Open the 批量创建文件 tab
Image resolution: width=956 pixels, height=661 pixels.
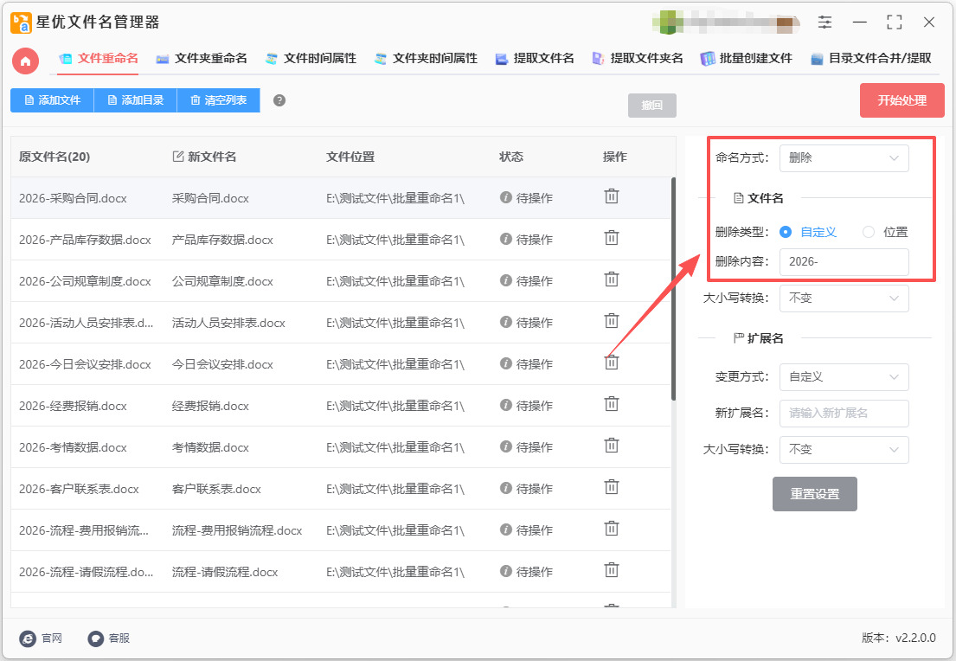pos(747,59)
